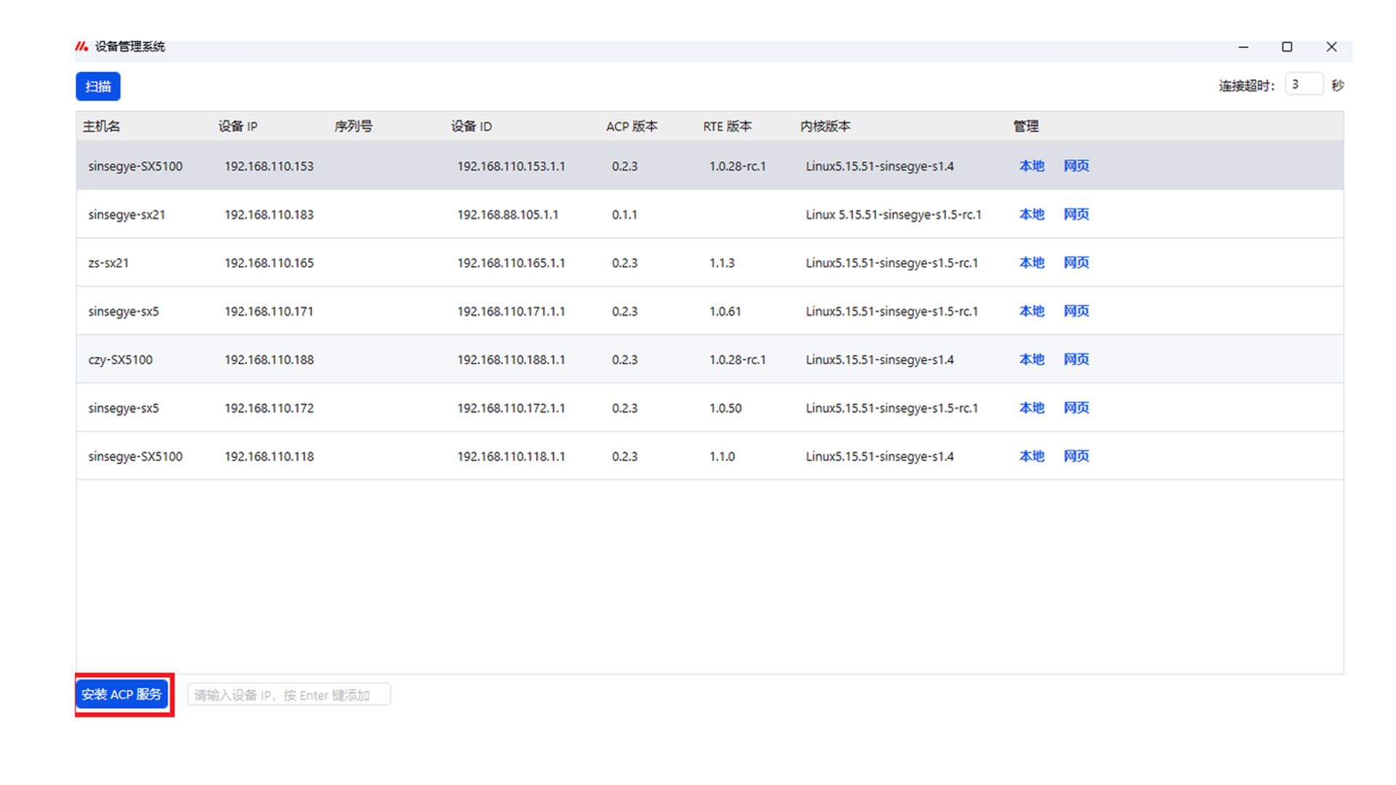Image resolution: width=1396 pixels, height=785 pixels.
Task: Click IP cell 192.168.110.183
Action: pyautogui.click(x=269, y=215)
